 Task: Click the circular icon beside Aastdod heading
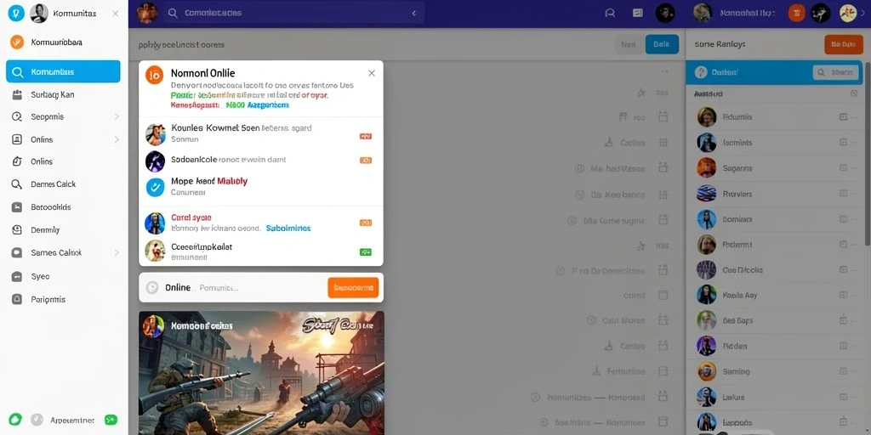pyautogui.click(x=854, y=93)
